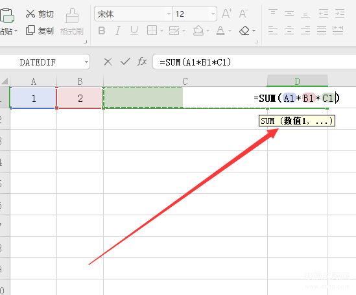
Task: Toggle Italic formatting
Action: point(117,30)
